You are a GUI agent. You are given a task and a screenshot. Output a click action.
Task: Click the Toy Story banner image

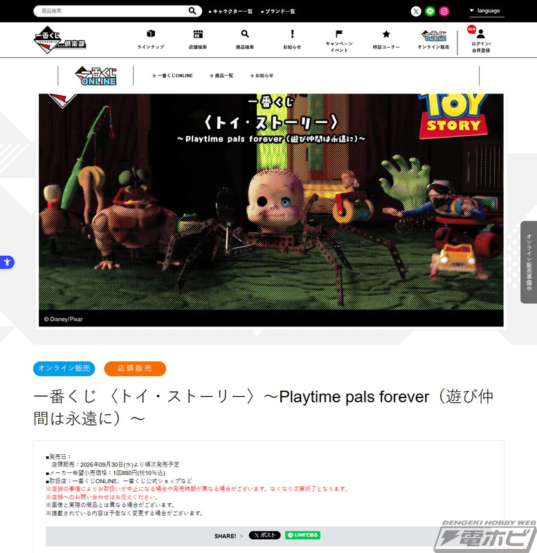click(271, 210)
